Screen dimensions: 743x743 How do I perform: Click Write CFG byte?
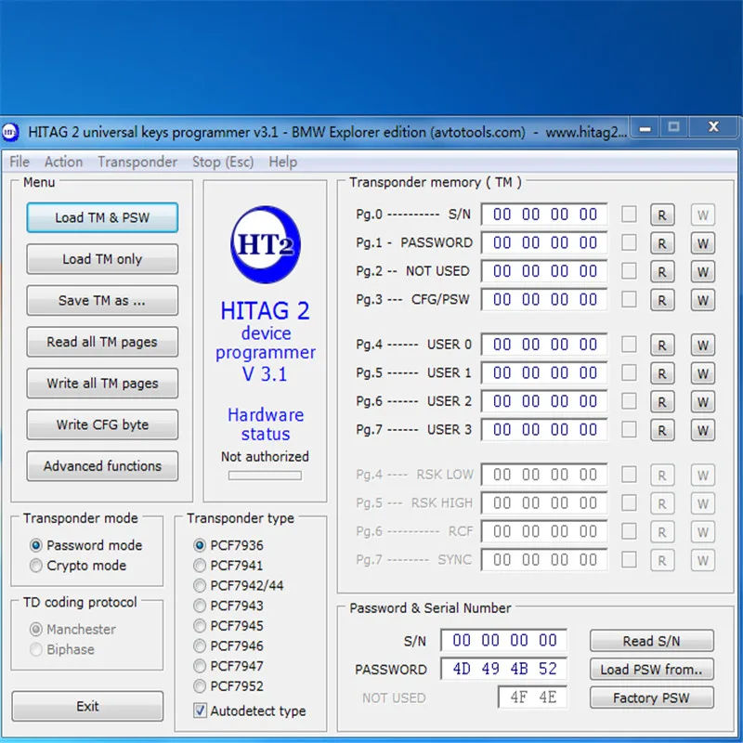[x=102, y=424]
